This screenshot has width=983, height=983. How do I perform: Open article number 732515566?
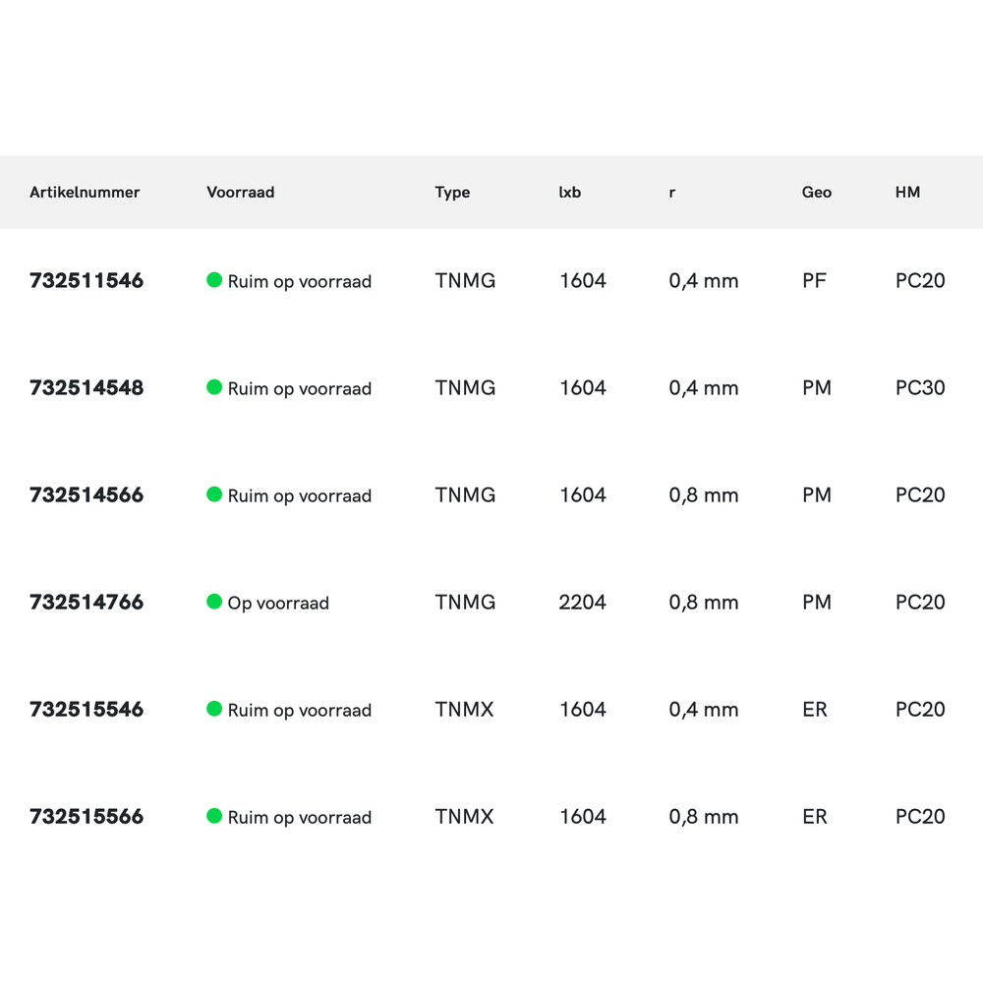tap(87, 817)
